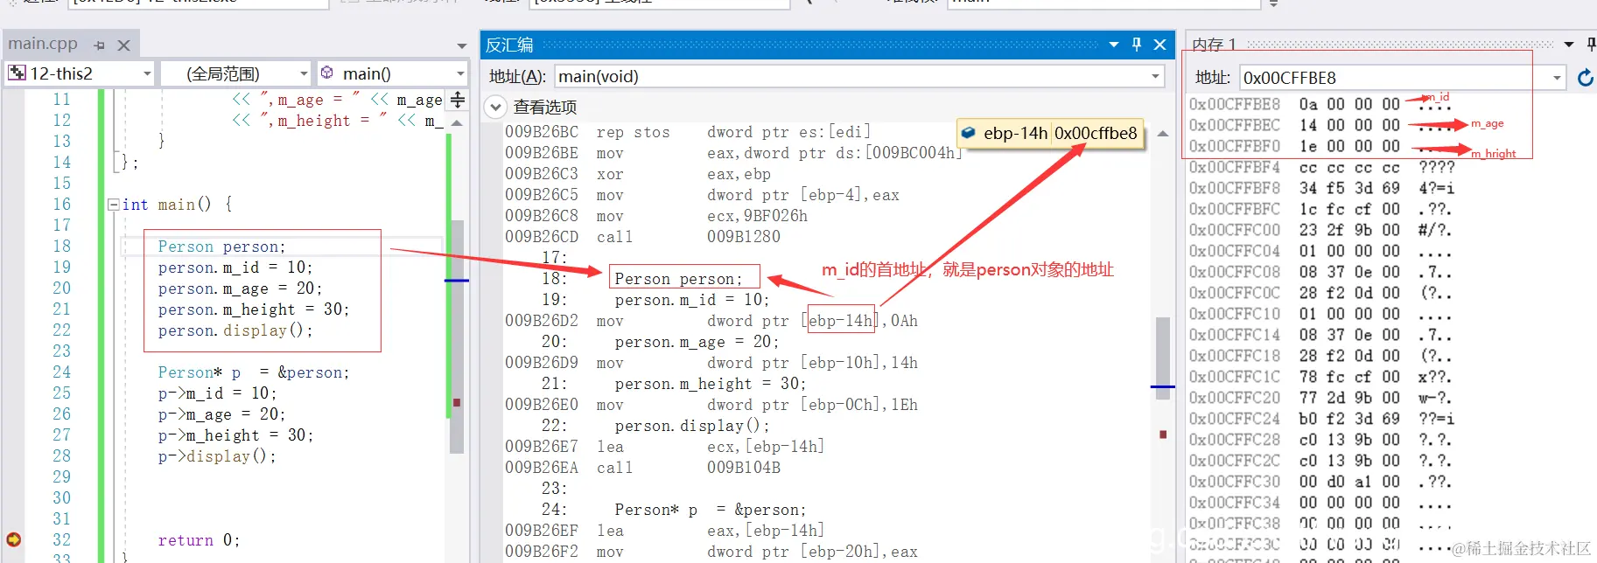The image size is (1597, 563).
Task: Refresh the memory window view
Action: (x=1585, y=78)
